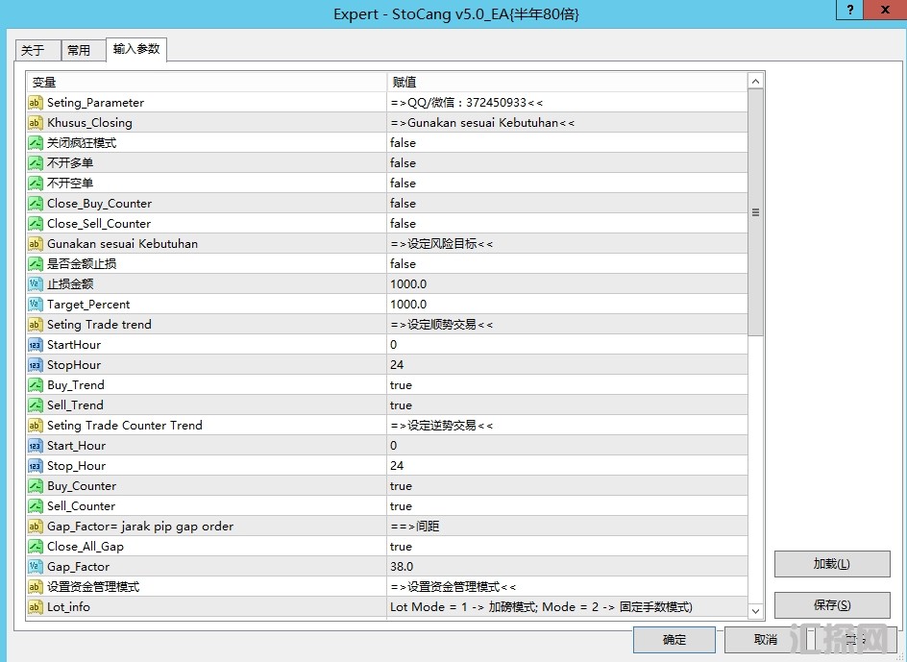The width and height of the screenshot is (907, 662).
Task: Click the boolean icon beside 关闭疯狂模式
Action: [x=36, y=143]
